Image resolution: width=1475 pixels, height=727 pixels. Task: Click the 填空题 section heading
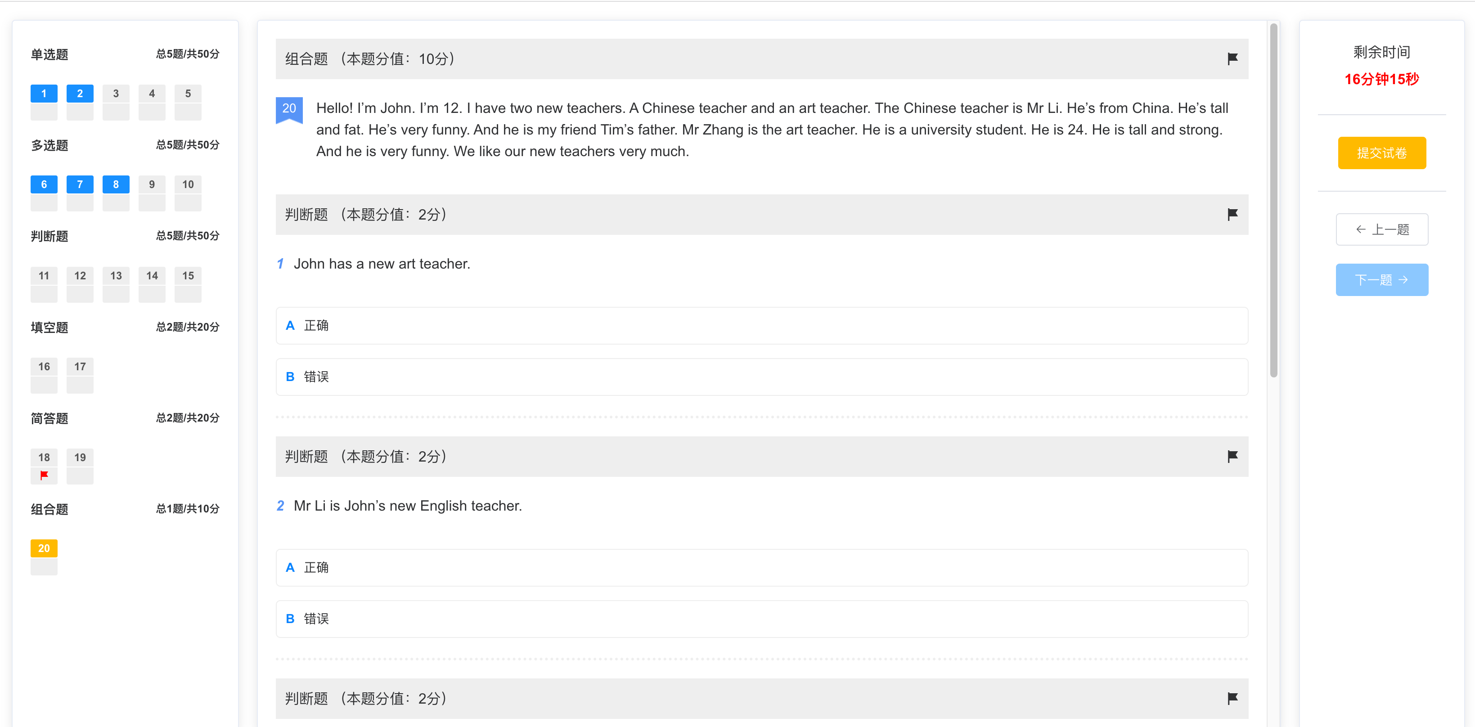point(50,328)
